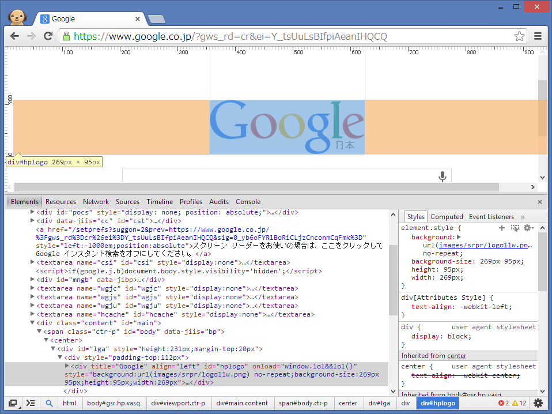View the 2 errors indicator
552x414 pixels.
pos(504,403)
